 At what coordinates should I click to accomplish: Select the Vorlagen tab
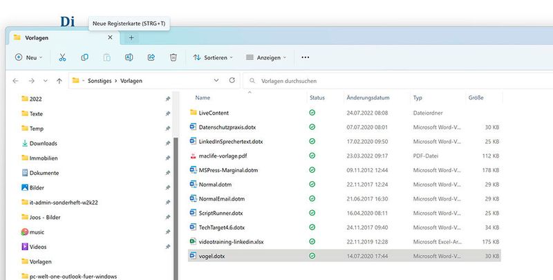[64, 38]
